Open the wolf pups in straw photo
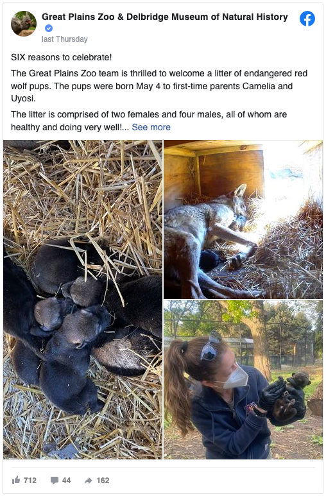 (83, 299)
